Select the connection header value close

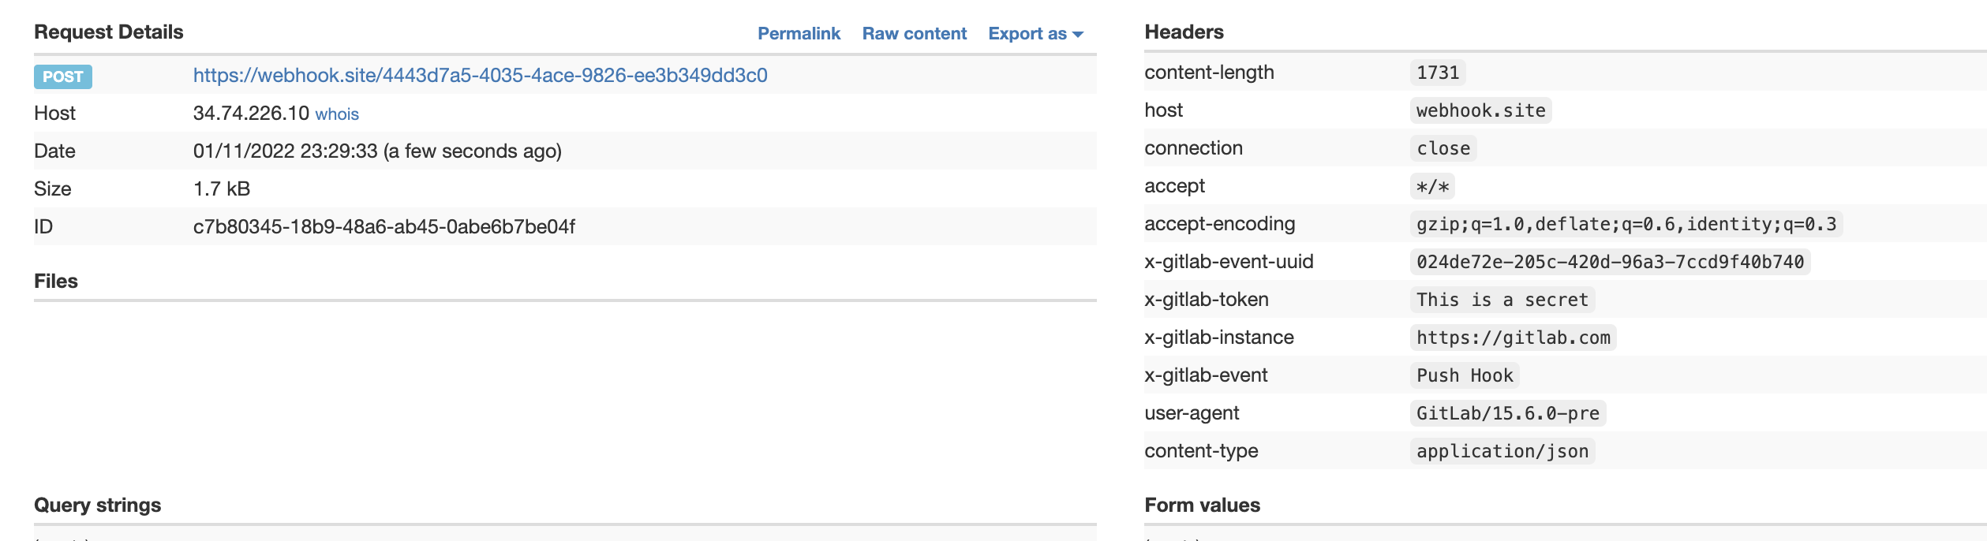1443,148
